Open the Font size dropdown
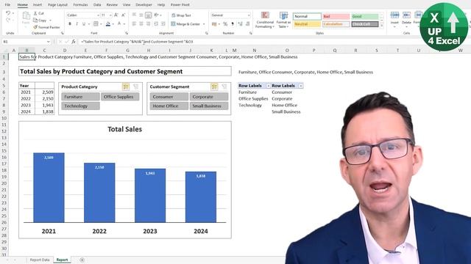471x264 pixels. click(x=110, y=15)
